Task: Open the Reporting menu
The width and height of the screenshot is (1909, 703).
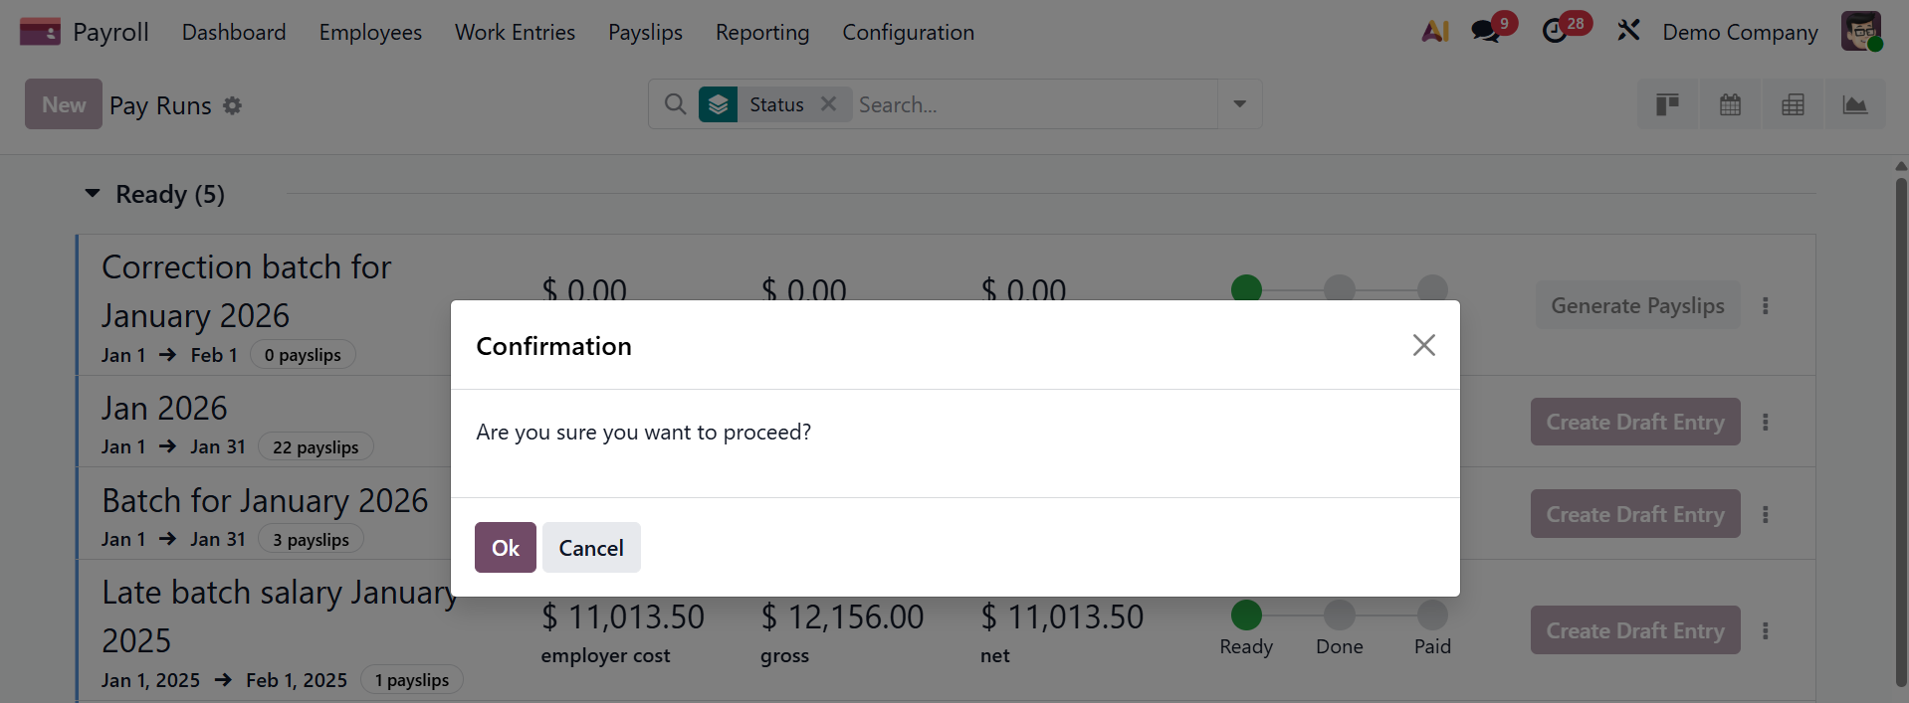Action: [x=761, y=32]
